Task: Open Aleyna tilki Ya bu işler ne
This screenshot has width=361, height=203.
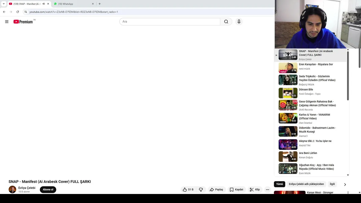Action: click(311, 144)
